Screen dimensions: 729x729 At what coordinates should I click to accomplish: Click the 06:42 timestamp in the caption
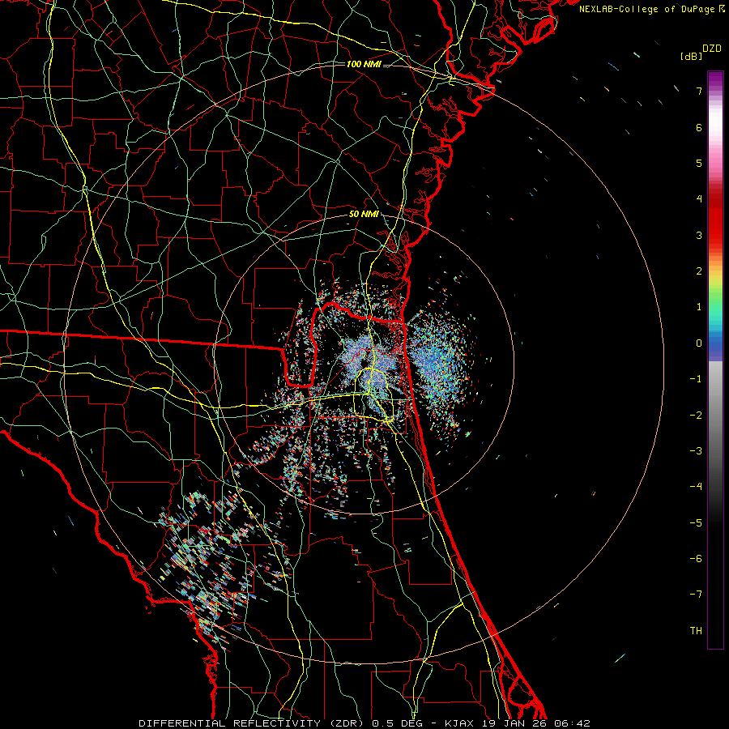(x=573, y=723)
